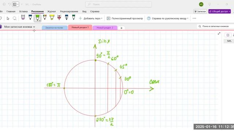
Task: Click the lightbulb ideas icon
Action: (210, 4)
